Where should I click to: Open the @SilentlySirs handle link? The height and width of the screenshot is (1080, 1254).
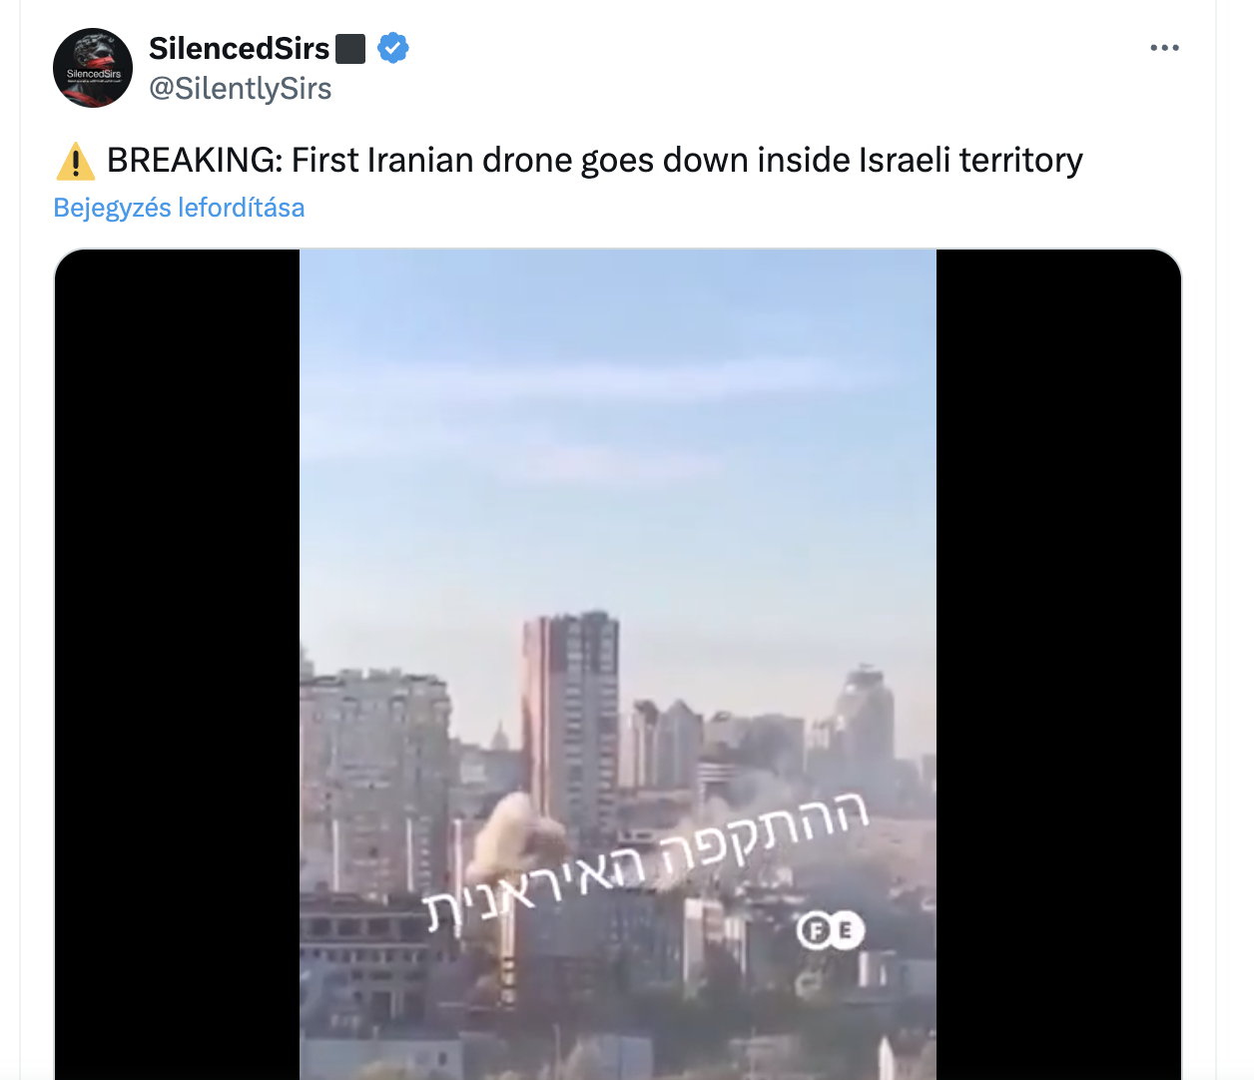pos(241,89)
